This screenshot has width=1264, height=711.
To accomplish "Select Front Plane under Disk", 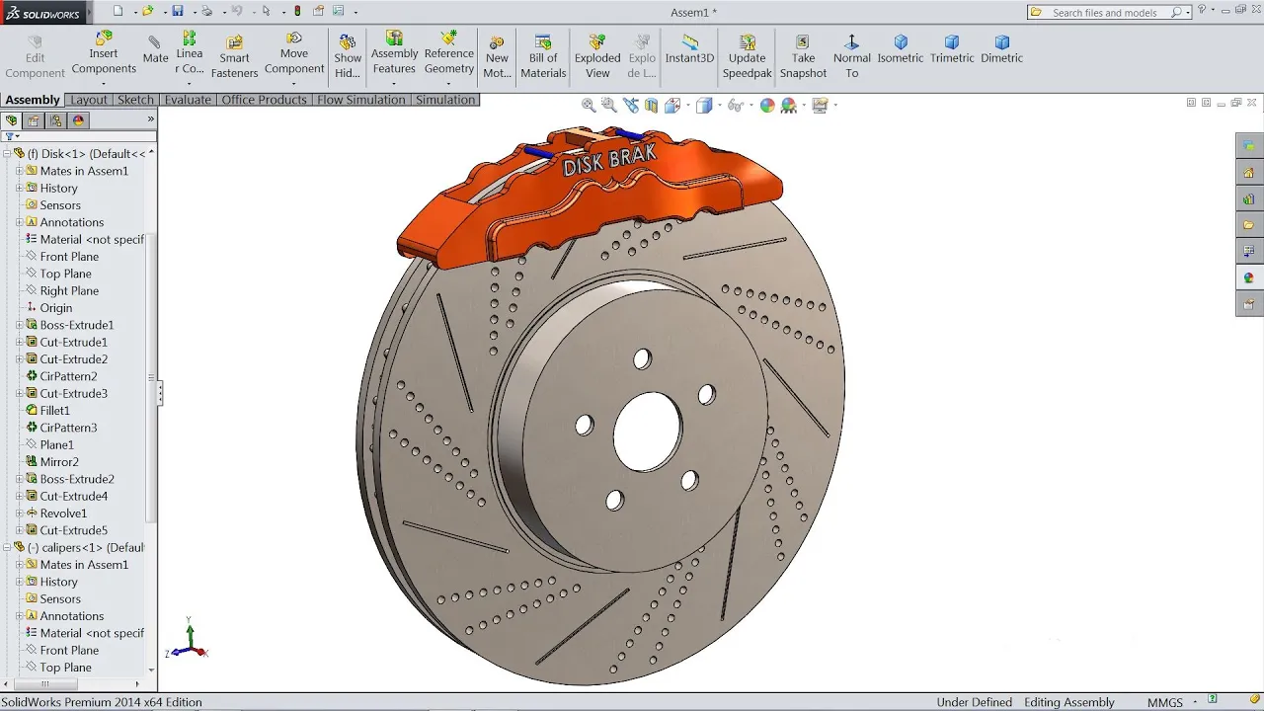I will point(69,257).
